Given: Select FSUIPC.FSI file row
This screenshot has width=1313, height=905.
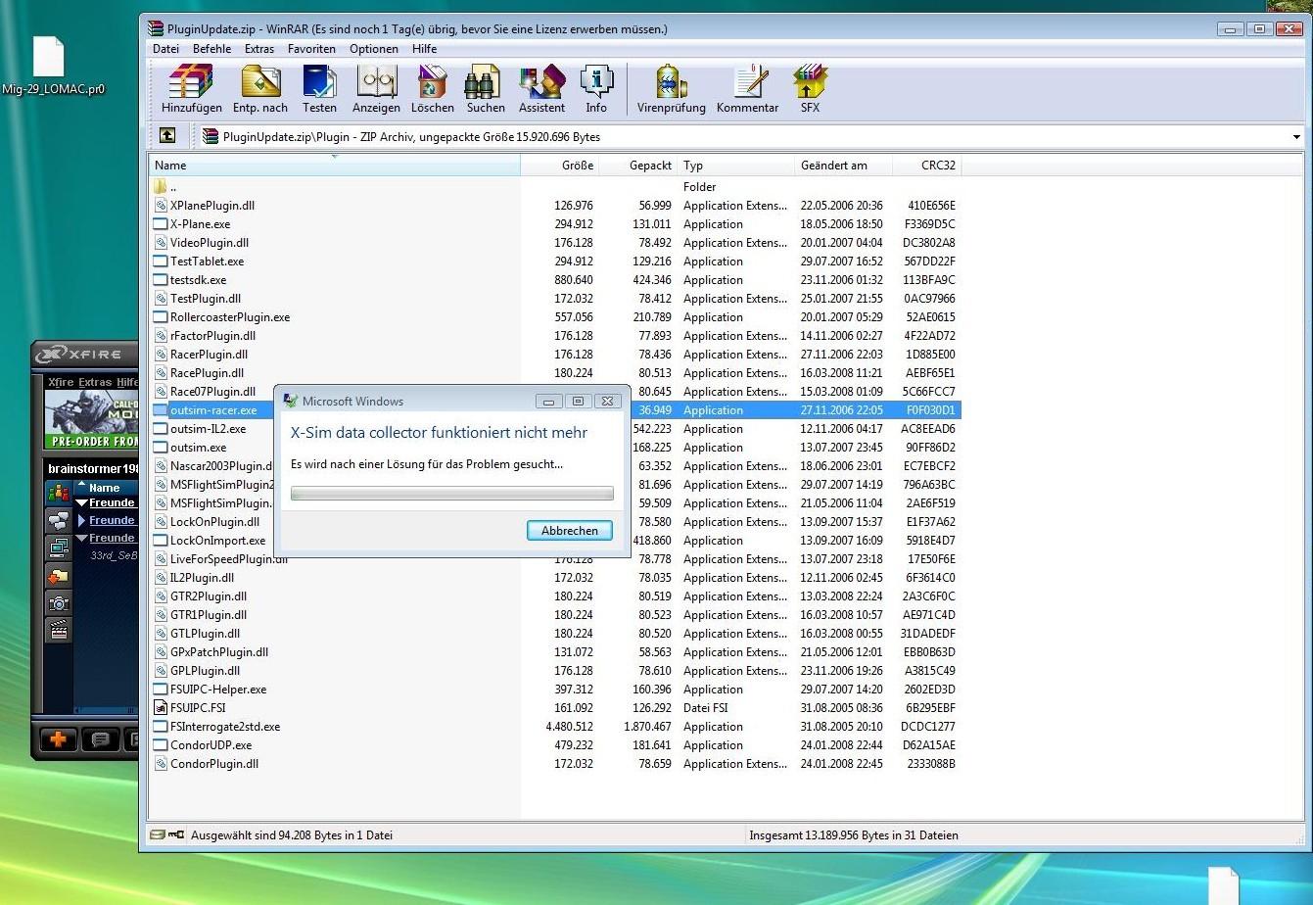Looking at the screenshot, I should coord(555,708).
